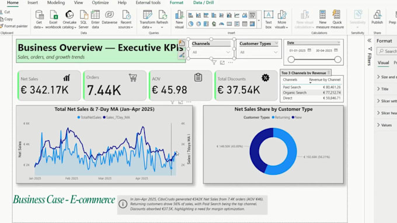The height and width of the screenshot is (223, 397).
Task: Click the New measure icon
Action: (322, 15)
